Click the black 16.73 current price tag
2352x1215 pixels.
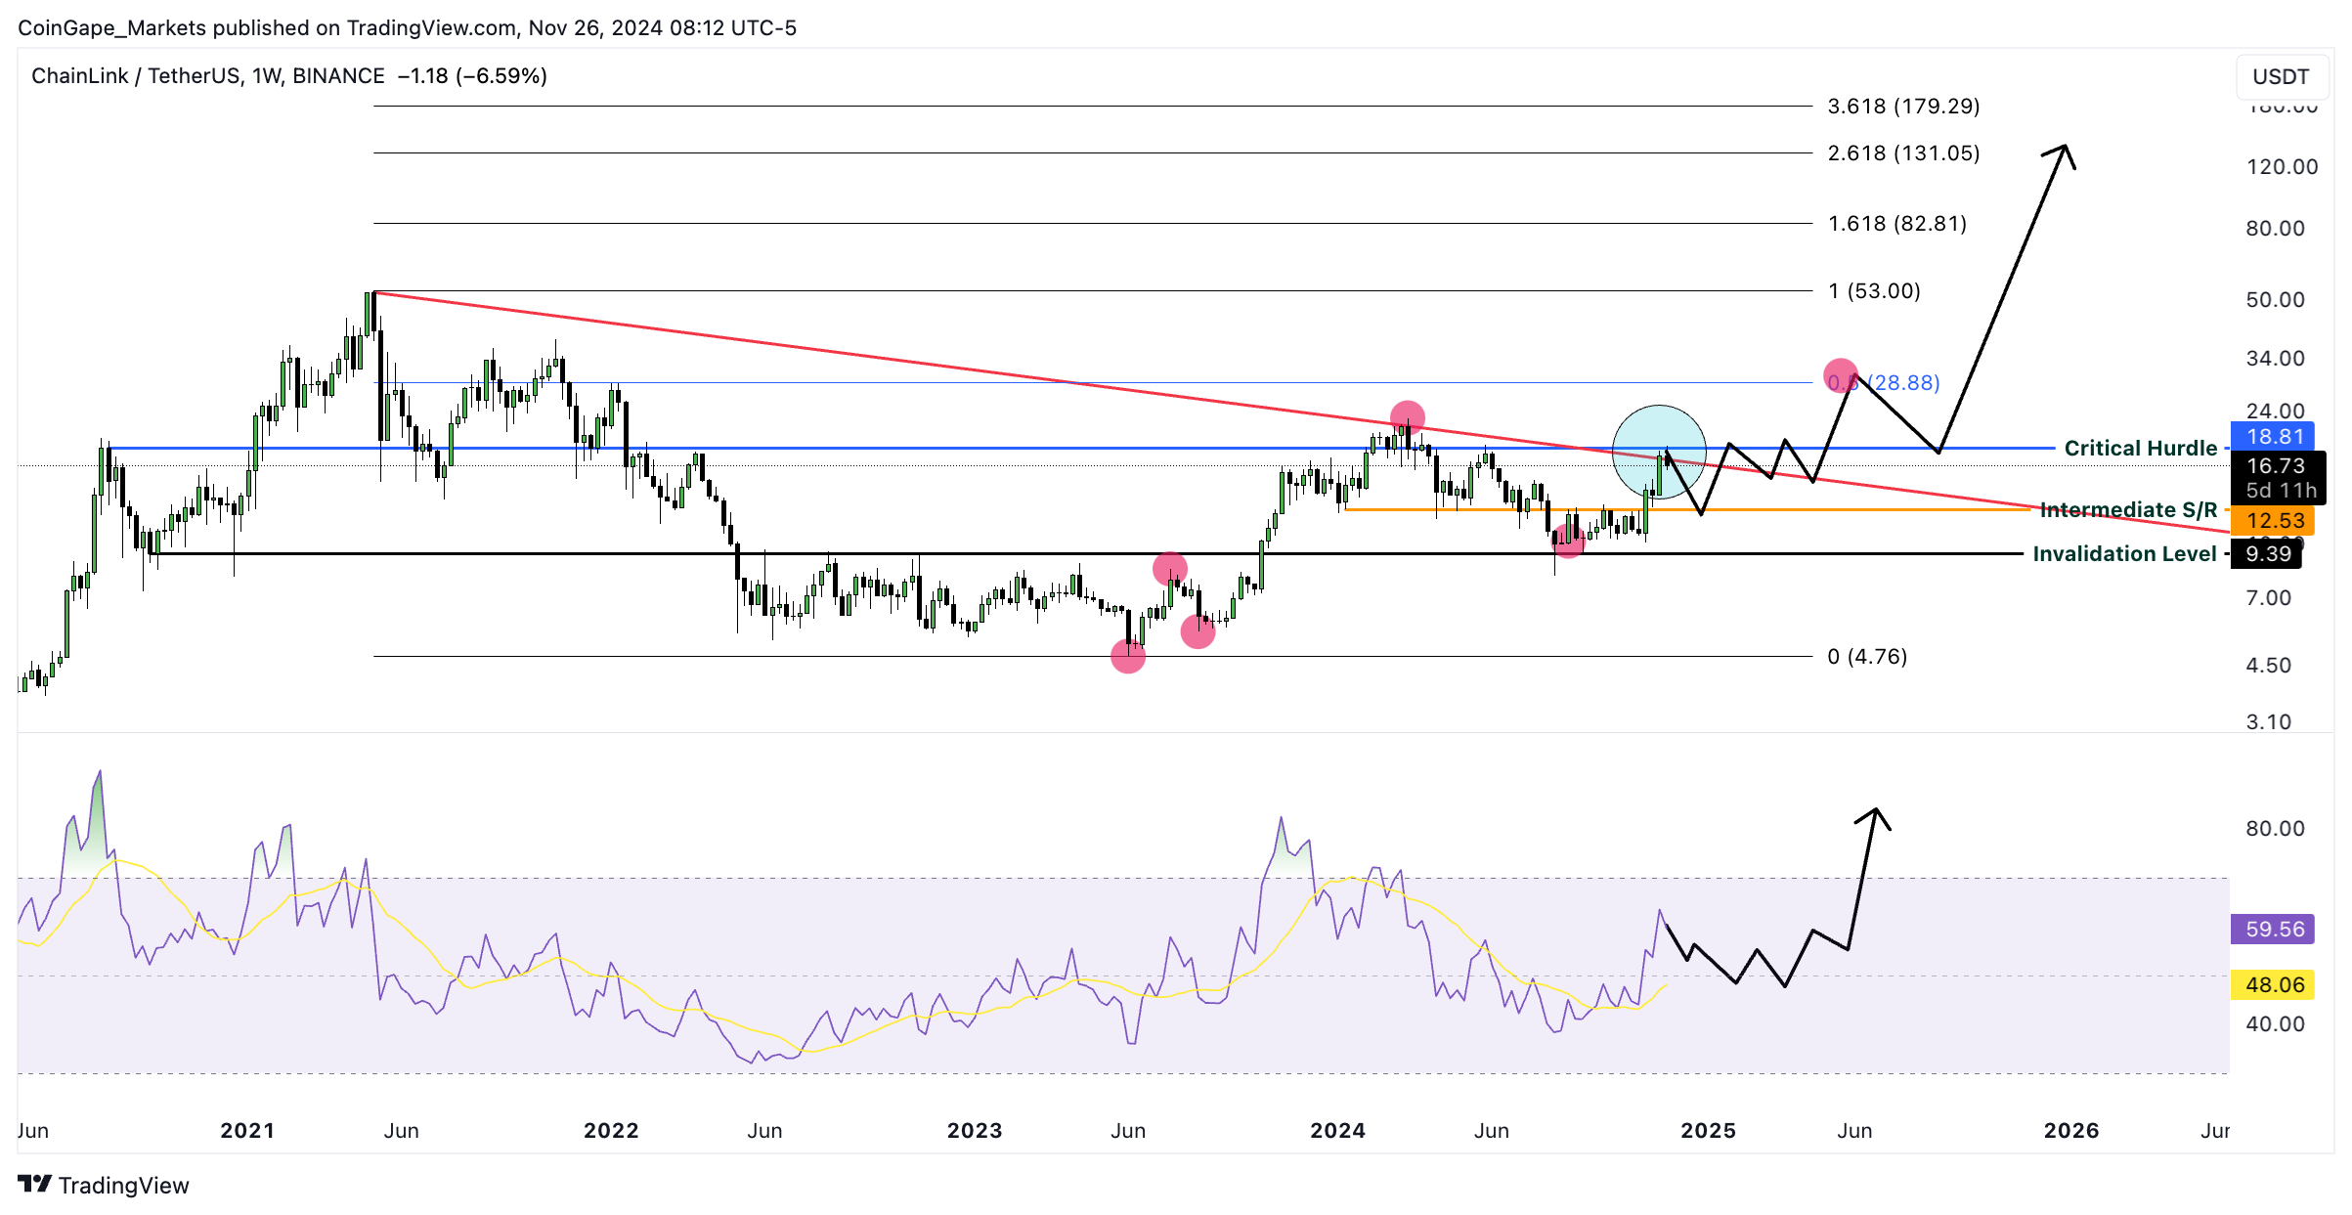pos(2274,465)
